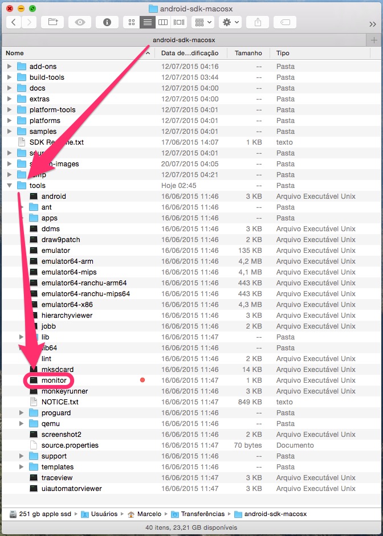Expand the support folder
The width and height of the screenshot is (383, 536).
point(22,456)
